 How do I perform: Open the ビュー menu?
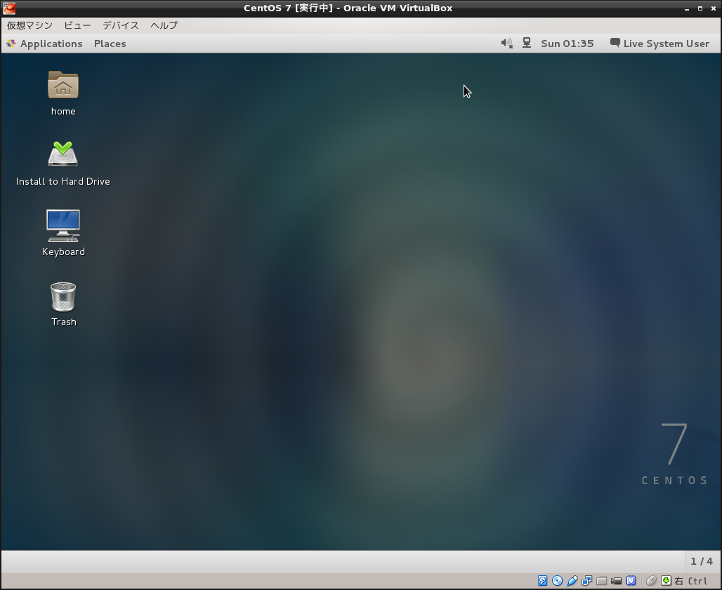click(77, 25)
